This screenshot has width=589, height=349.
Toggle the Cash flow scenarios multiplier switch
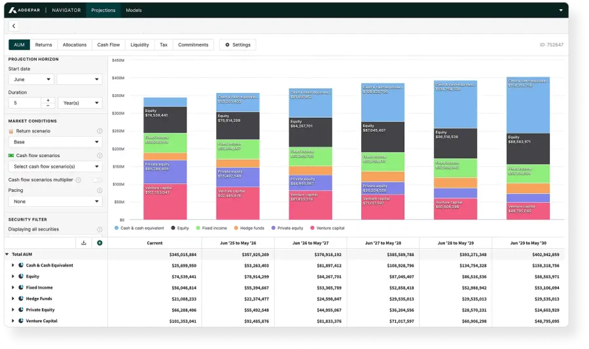coord(98,179)
